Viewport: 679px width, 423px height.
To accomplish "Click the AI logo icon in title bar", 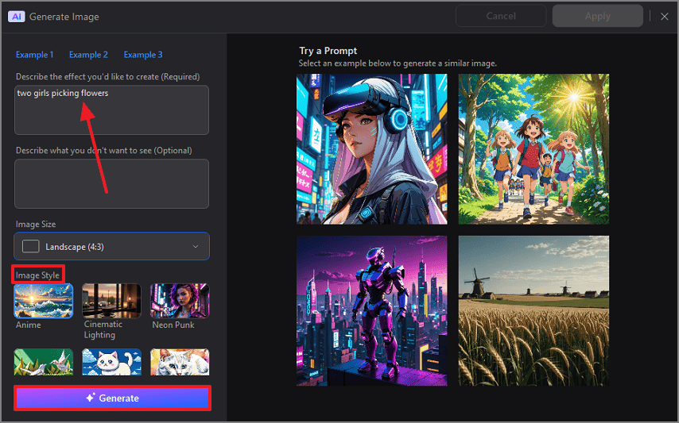I will 16,16.
